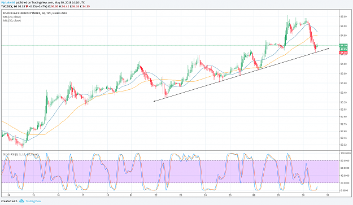This screenshot has width=353, height=205.
Task: Click the 80.0000 level on the Stoch RSI scale
Action: [345, 161]
